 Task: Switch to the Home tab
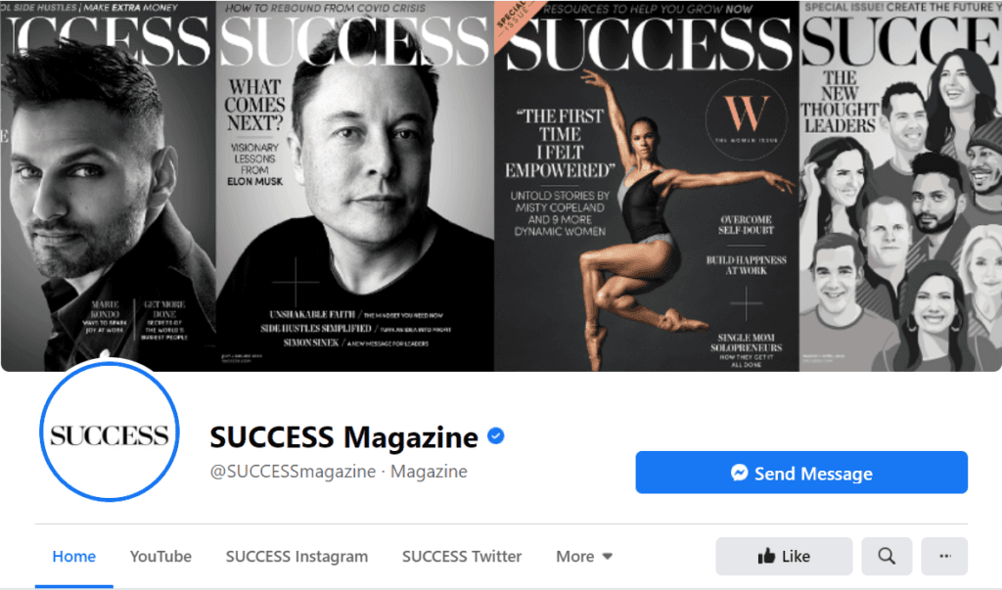(74, 557)
